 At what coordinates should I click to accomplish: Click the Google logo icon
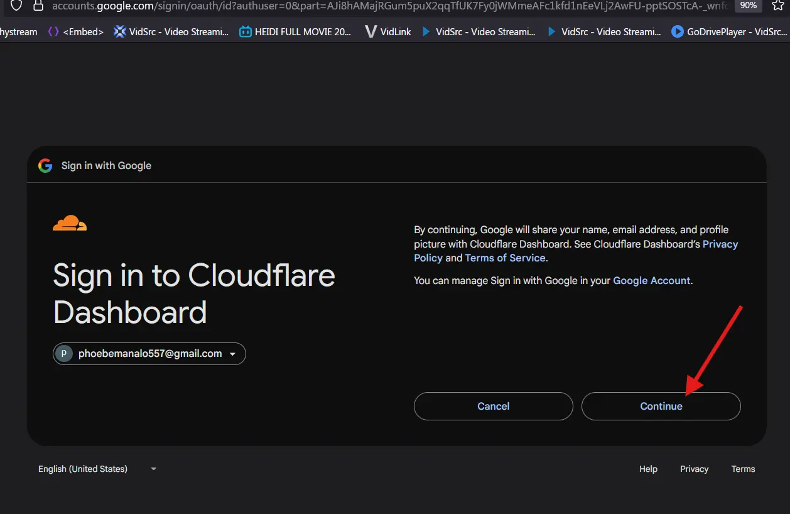pyautogui.click(x=45, y=165)
